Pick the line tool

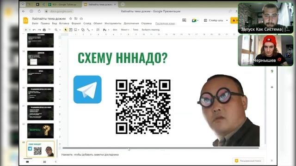tap(88, 30)
